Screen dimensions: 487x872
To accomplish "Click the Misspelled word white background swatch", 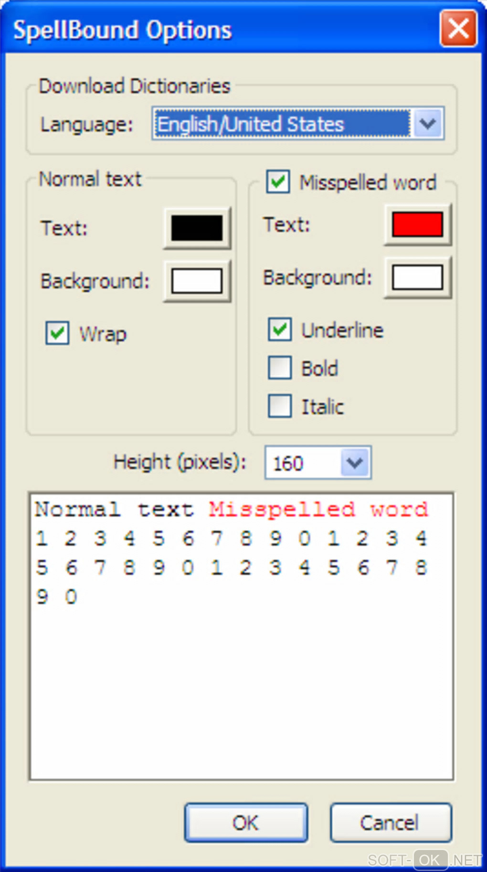I will (x=417, y=278).
